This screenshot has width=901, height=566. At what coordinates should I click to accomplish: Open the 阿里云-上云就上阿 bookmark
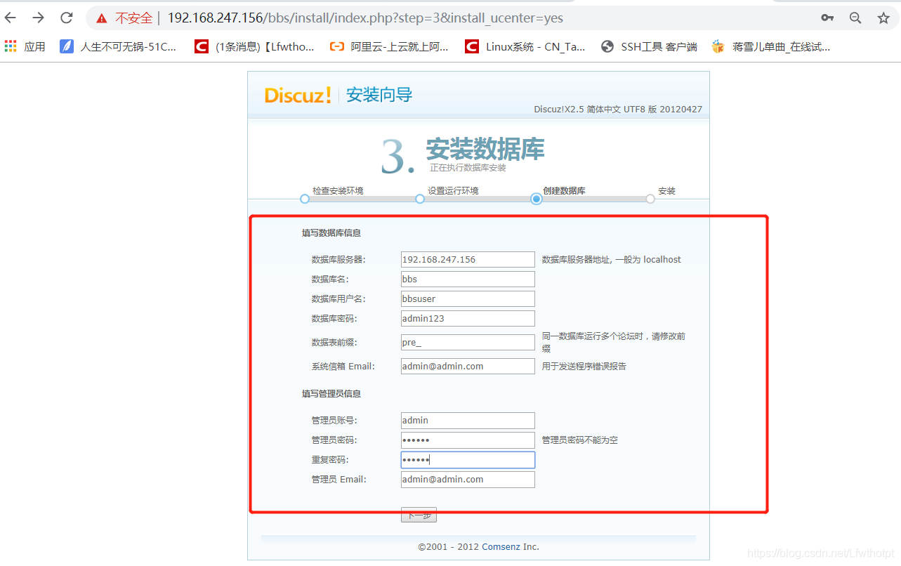tap(389, 46)
